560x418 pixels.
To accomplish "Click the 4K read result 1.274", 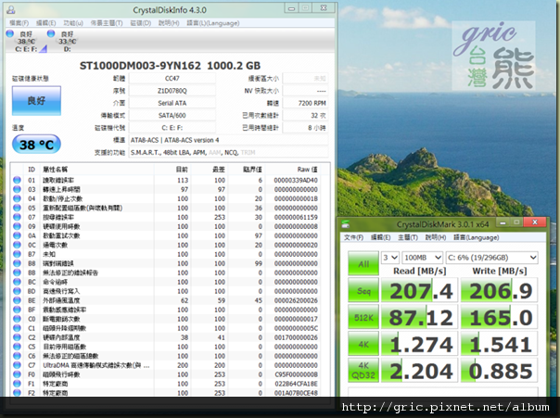I will (420, 344).
